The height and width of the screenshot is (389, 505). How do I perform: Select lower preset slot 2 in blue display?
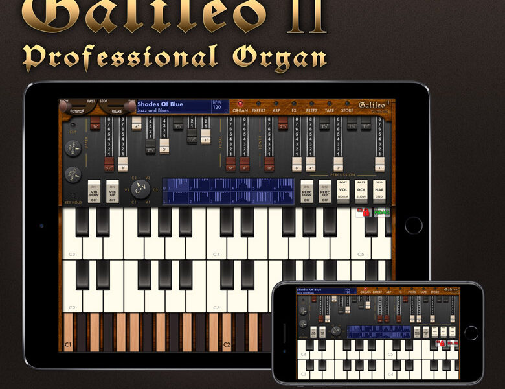coord(199,198)
